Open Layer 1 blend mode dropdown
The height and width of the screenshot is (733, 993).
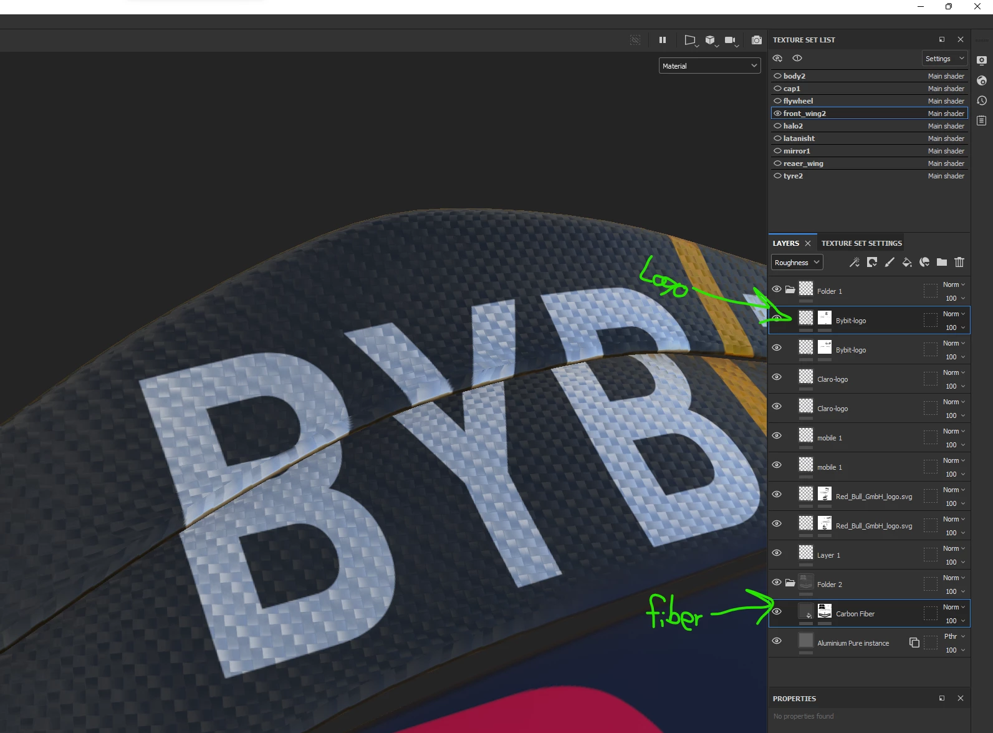954,548
